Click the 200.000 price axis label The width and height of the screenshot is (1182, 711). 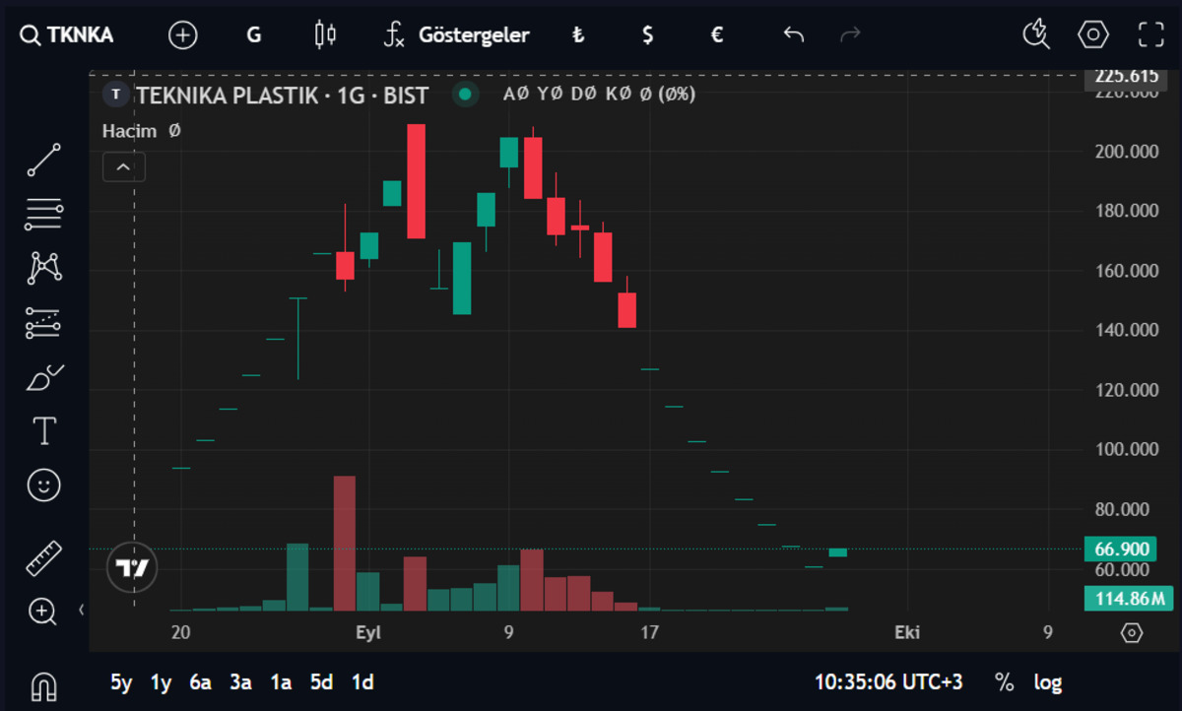pos(1127,152)
